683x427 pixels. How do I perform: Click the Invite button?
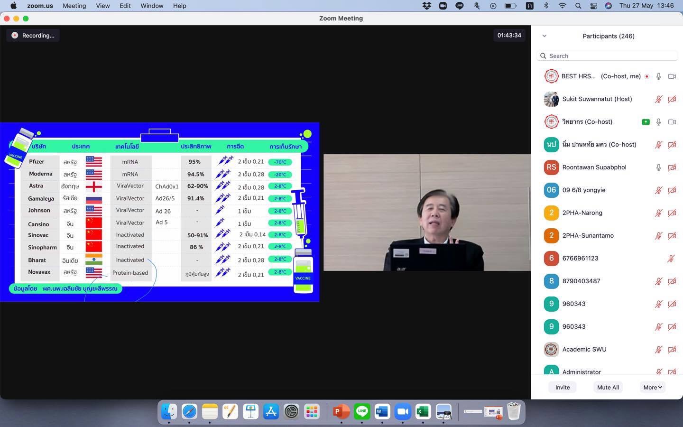563,387
